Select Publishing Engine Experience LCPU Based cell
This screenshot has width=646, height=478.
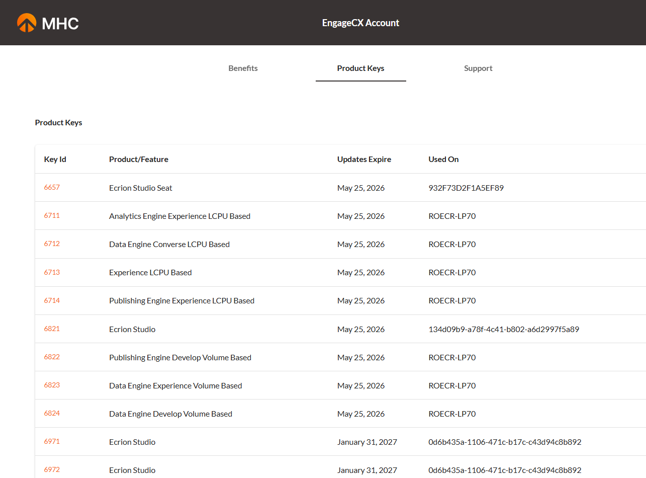181,300
